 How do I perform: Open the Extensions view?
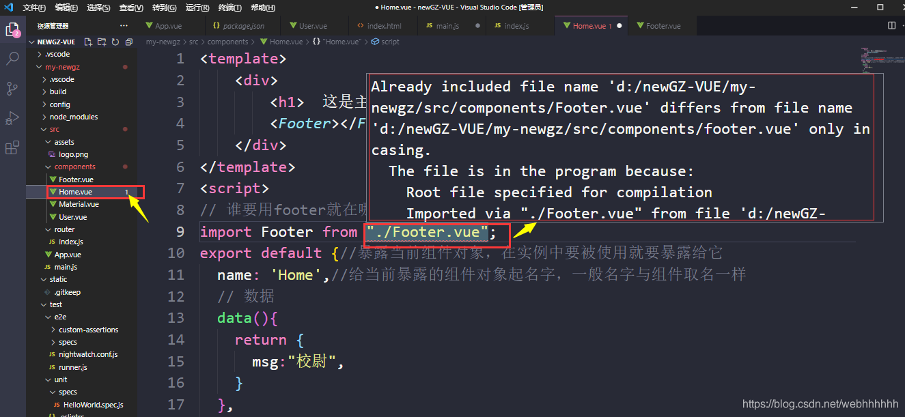[12, 147]
